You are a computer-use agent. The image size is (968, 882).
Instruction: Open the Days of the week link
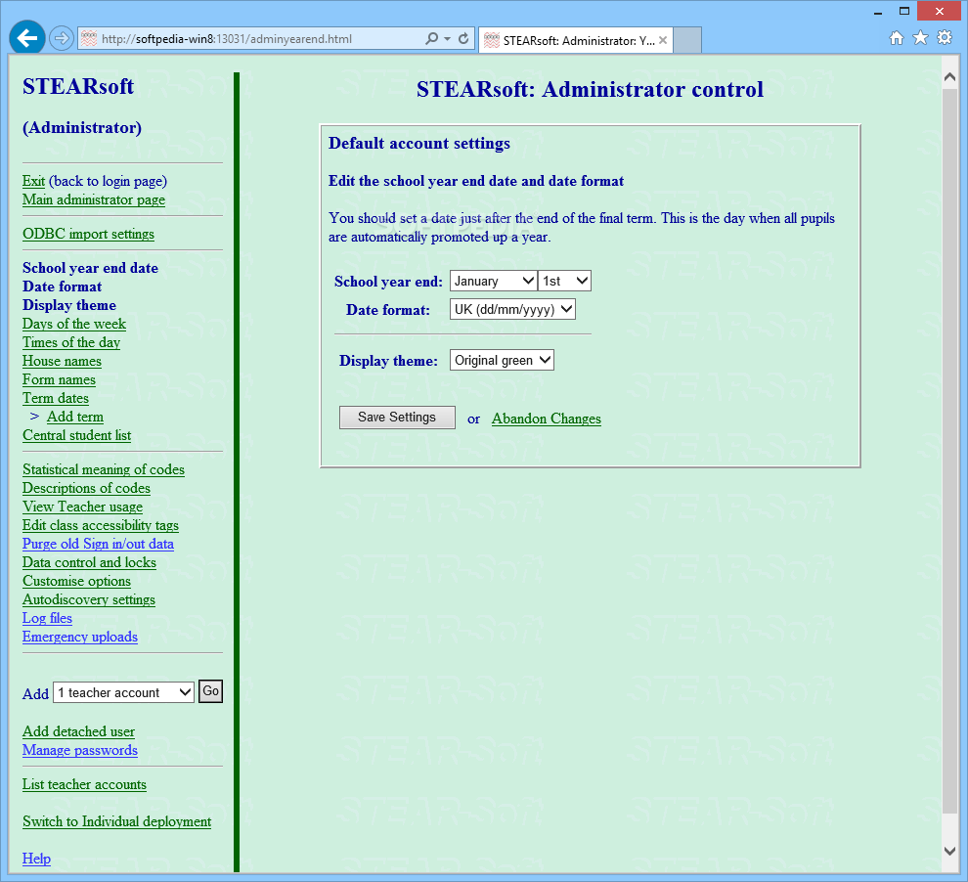74,324
